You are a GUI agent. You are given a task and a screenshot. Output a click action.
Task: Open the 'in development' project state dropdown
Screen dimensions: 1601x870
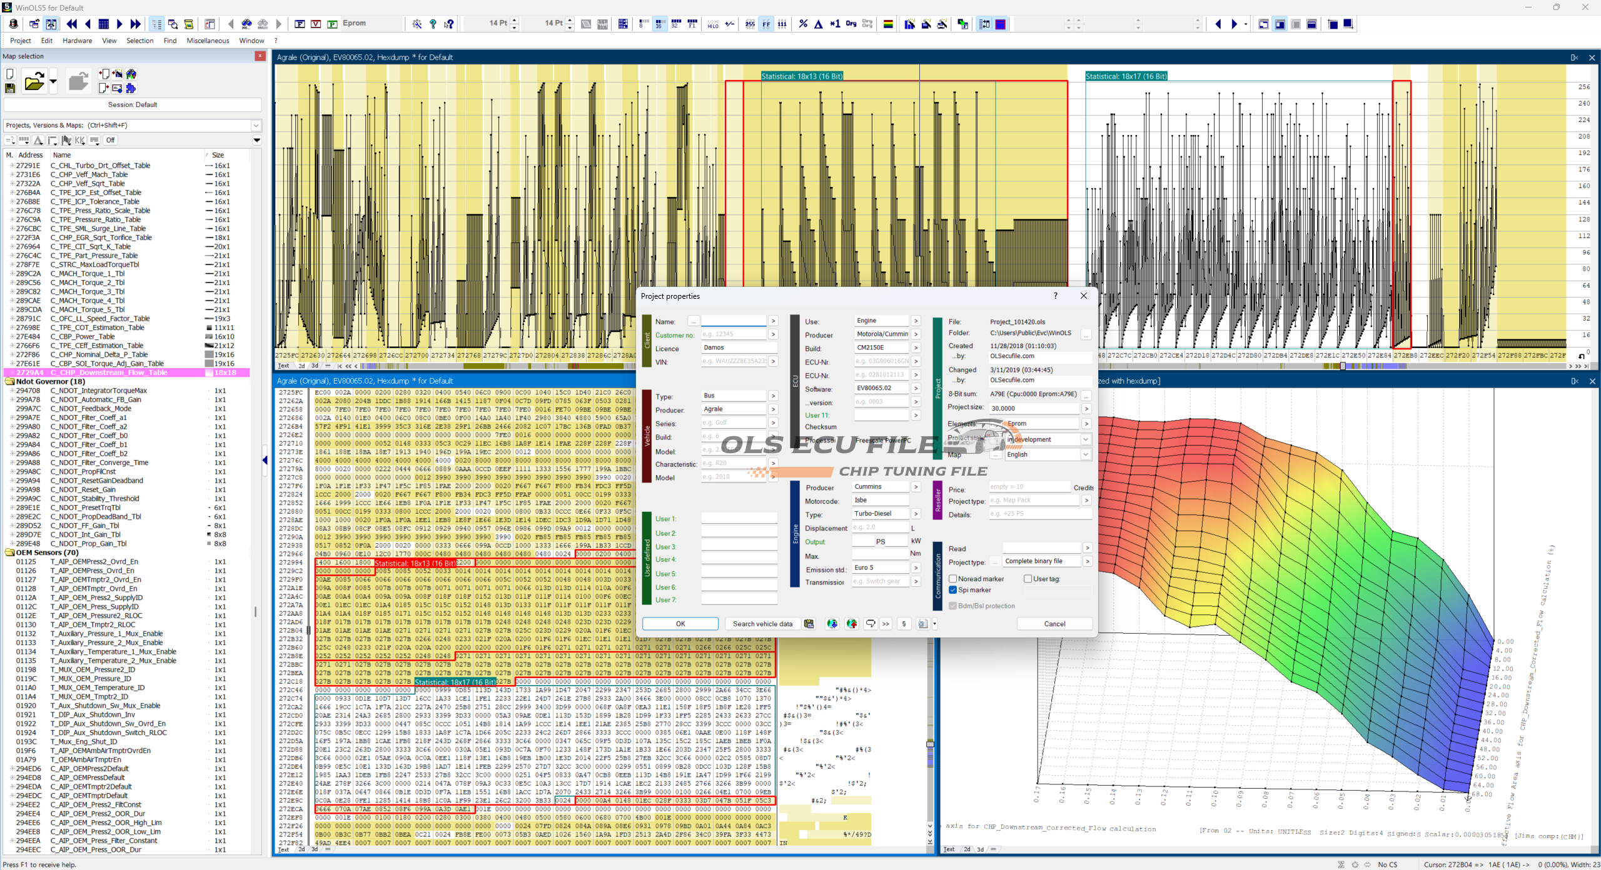click(1086, 439)
